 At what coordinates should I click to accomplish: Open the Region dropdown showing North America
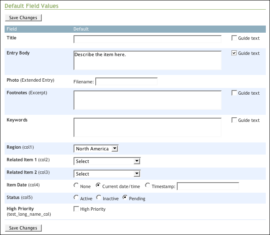pyautogui.click(x=96, y=149)
